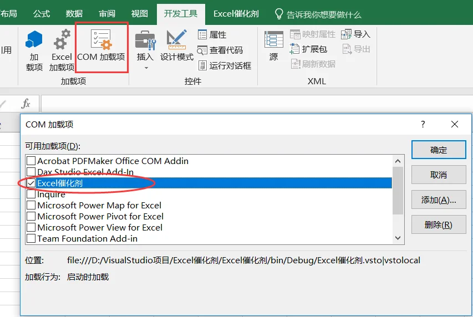
Task: Click the fx insert function icon
Action: pos(26,104)
